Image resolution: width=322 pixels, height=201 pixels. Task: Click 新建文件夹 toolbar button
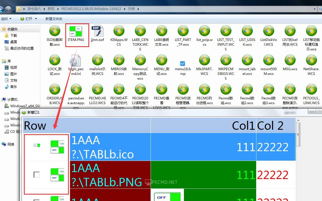pyautogui.click(x=54, y=19)
